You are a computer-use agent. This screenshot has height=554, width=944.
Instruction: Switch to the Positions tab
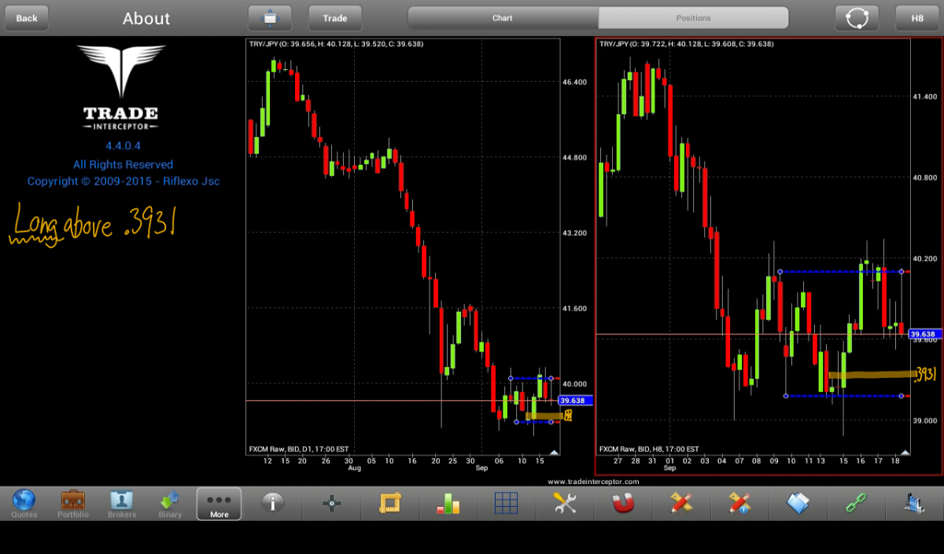pos(693,18)
